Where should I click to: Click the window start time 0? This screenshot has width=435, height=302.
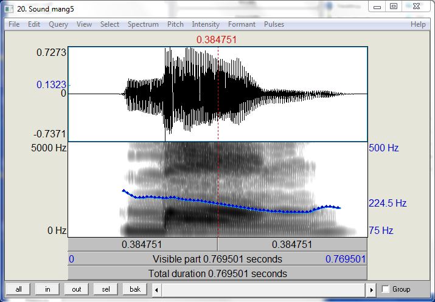(72, 259)
